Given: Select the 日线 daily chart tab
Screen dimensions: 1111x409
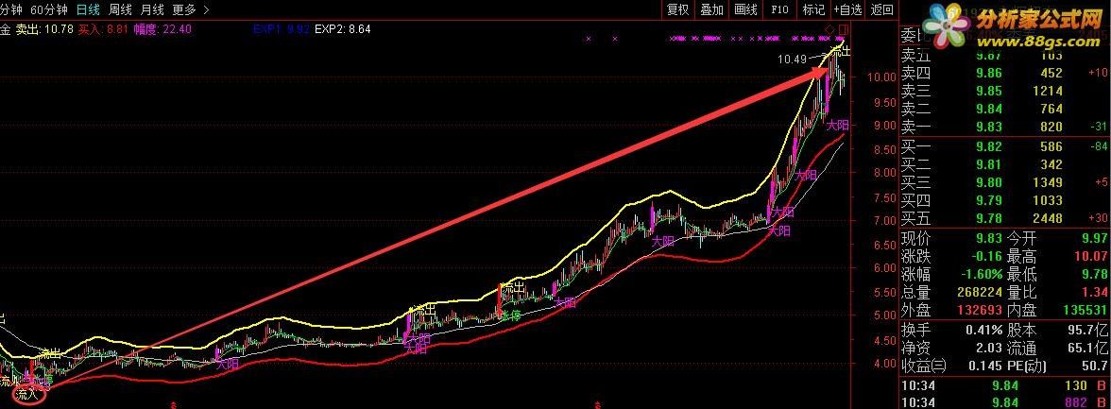Looking at the screenshot, I should (x=88, y=9).
